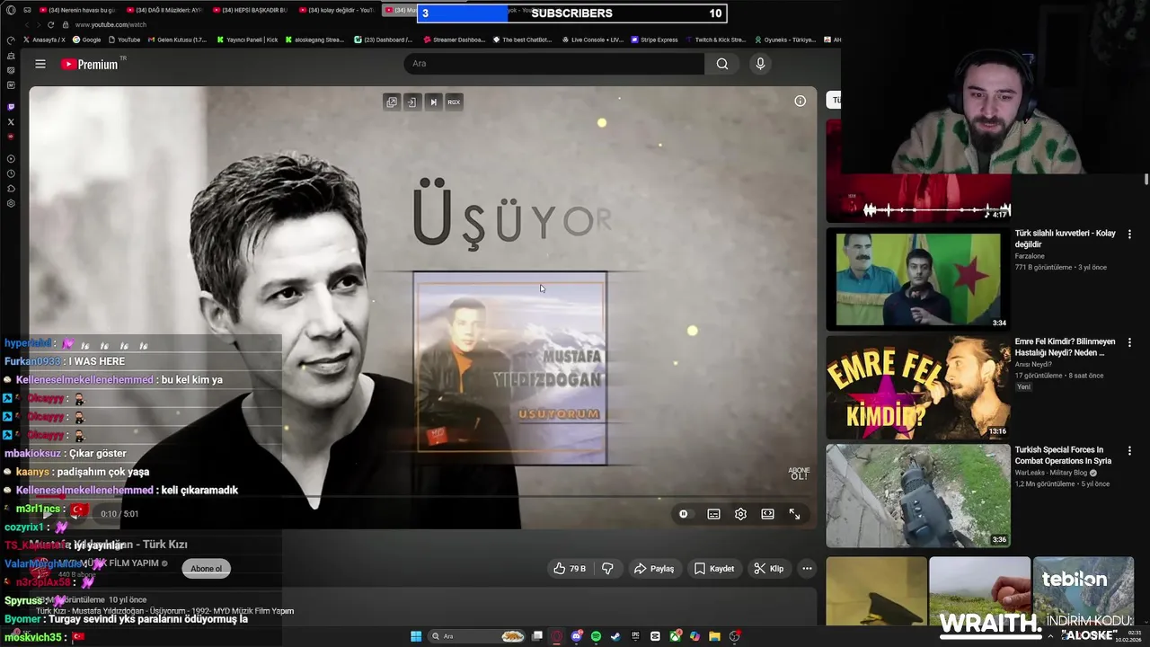Image resolution: width=1150 pixels, height=647 pixels.
Task: Open Twitch in the browser sidebar
Action: click(x=11, y=107)
